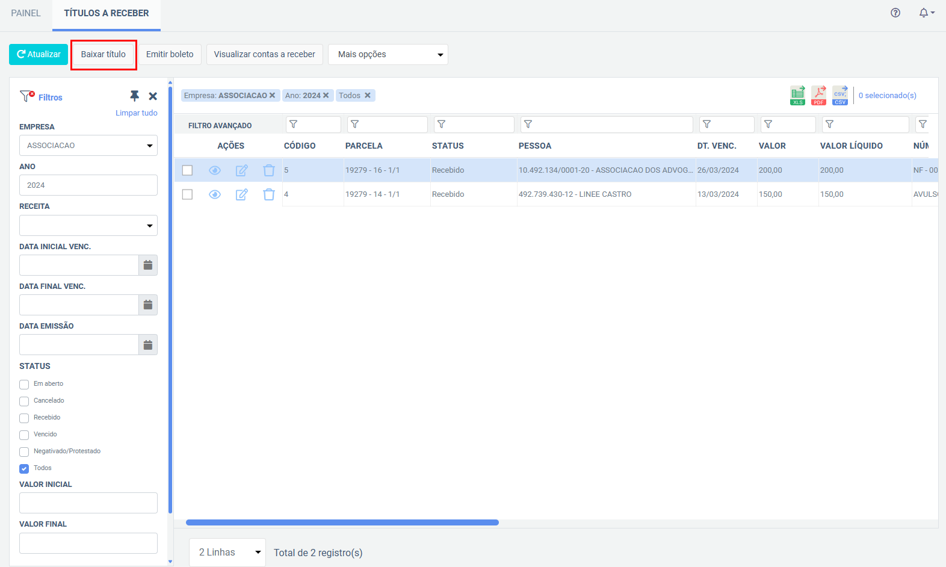Open the Mais opções dropdown
The width and height of the screenshot is (946, 567).
(x=388, y=54)
